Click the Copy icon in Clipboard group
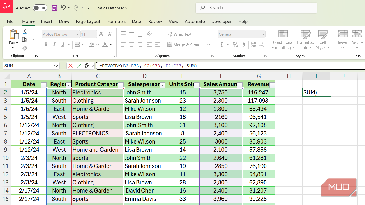 (x=25, y=40)
